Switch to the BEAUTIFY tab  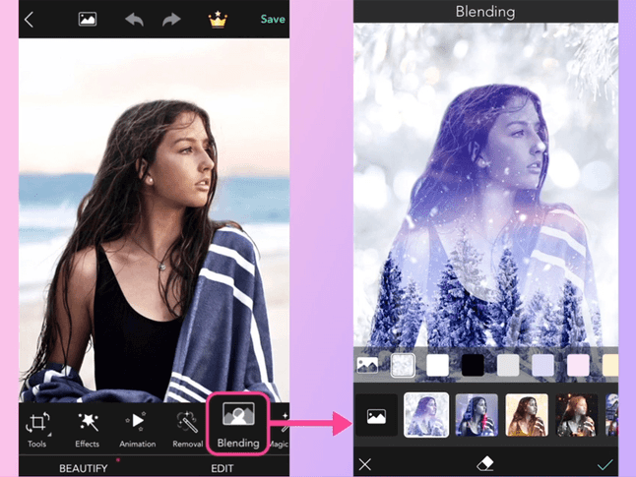pos(83,468)
